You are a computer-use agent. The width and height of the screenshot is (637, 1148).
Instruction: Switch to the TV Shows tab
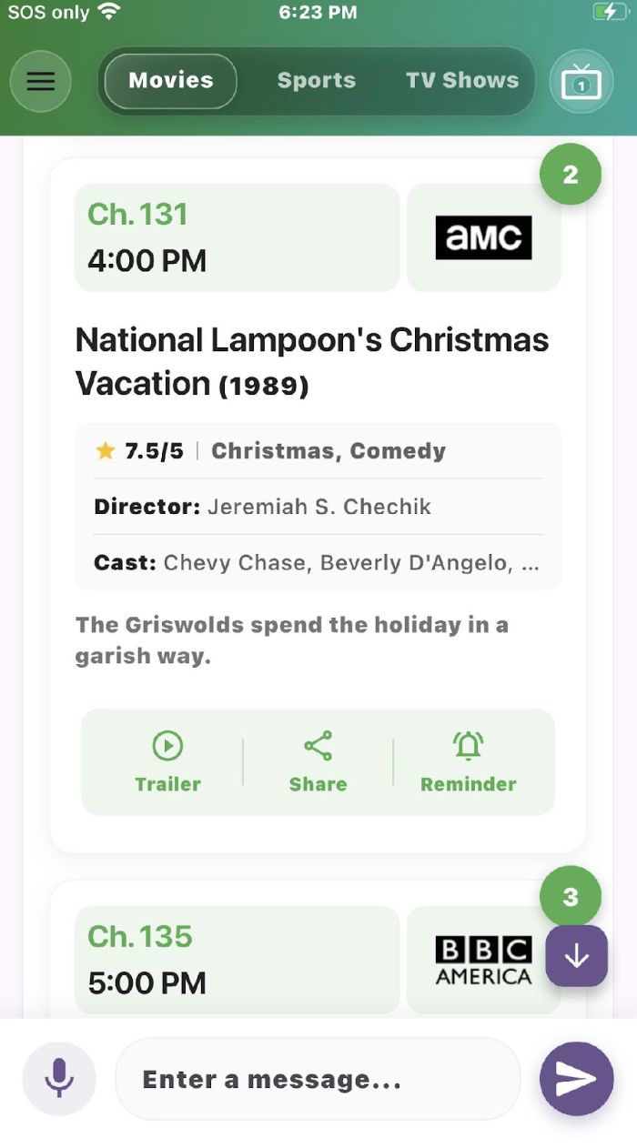462,81
